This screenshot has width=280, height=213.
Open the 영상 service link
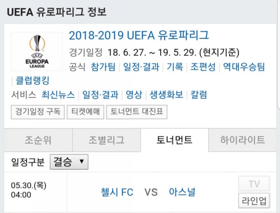(134, 95)
